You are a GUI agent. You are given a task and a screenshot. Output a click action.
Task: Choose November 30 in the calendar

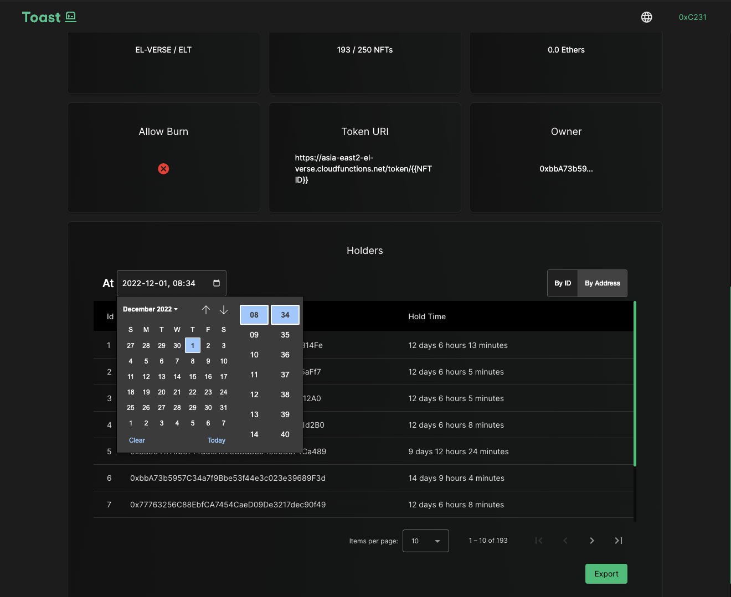coord(177,345)
